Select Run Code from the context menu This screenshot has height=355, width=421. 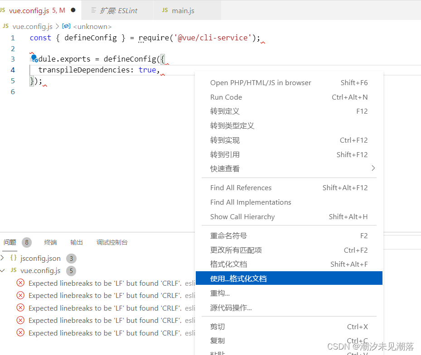tap(226, 96)
